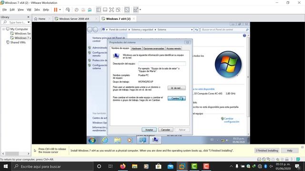Image resolution: width=305 pixels, height=171 pixels.
Task: Show hidden tray icons chevron
Action: [x=231, y=166]
